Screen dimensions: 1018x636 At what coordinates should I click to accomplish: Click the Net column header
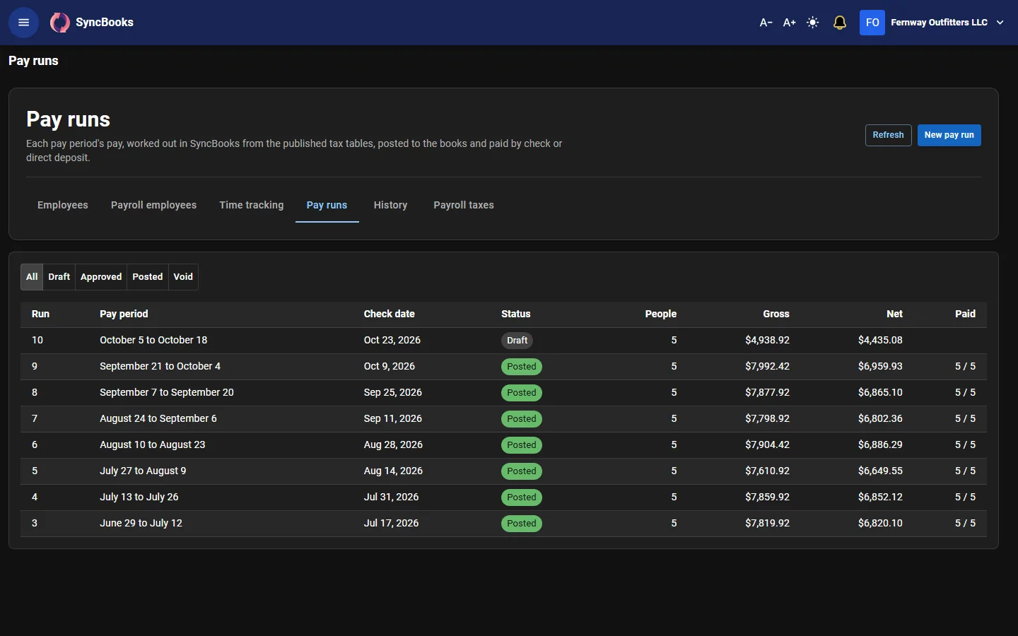(895, 314)
